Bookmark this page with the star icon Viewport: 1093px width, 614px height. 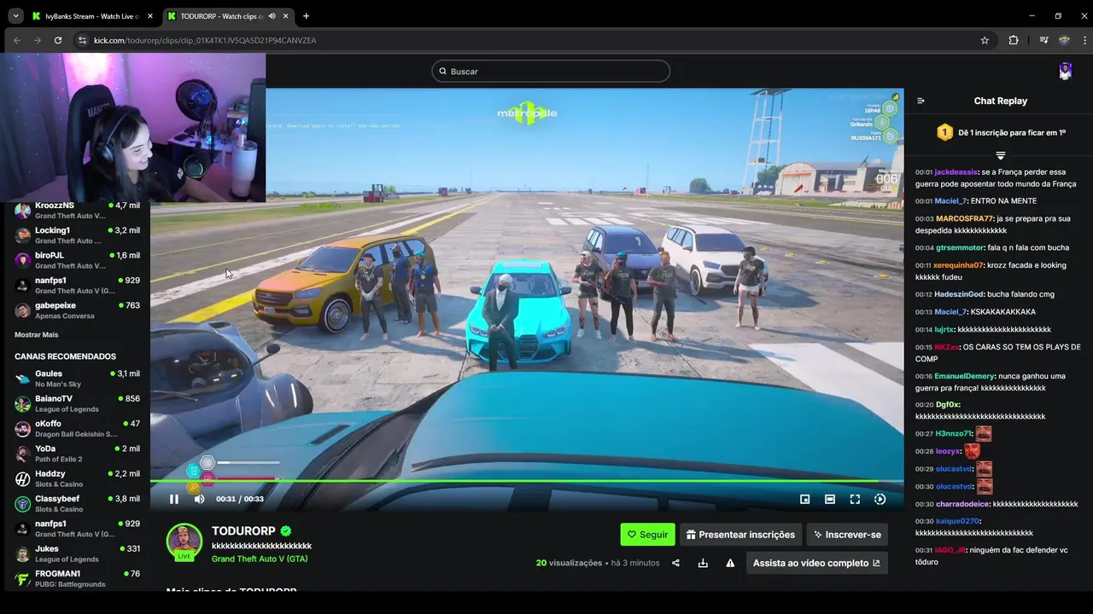point(985,40)
